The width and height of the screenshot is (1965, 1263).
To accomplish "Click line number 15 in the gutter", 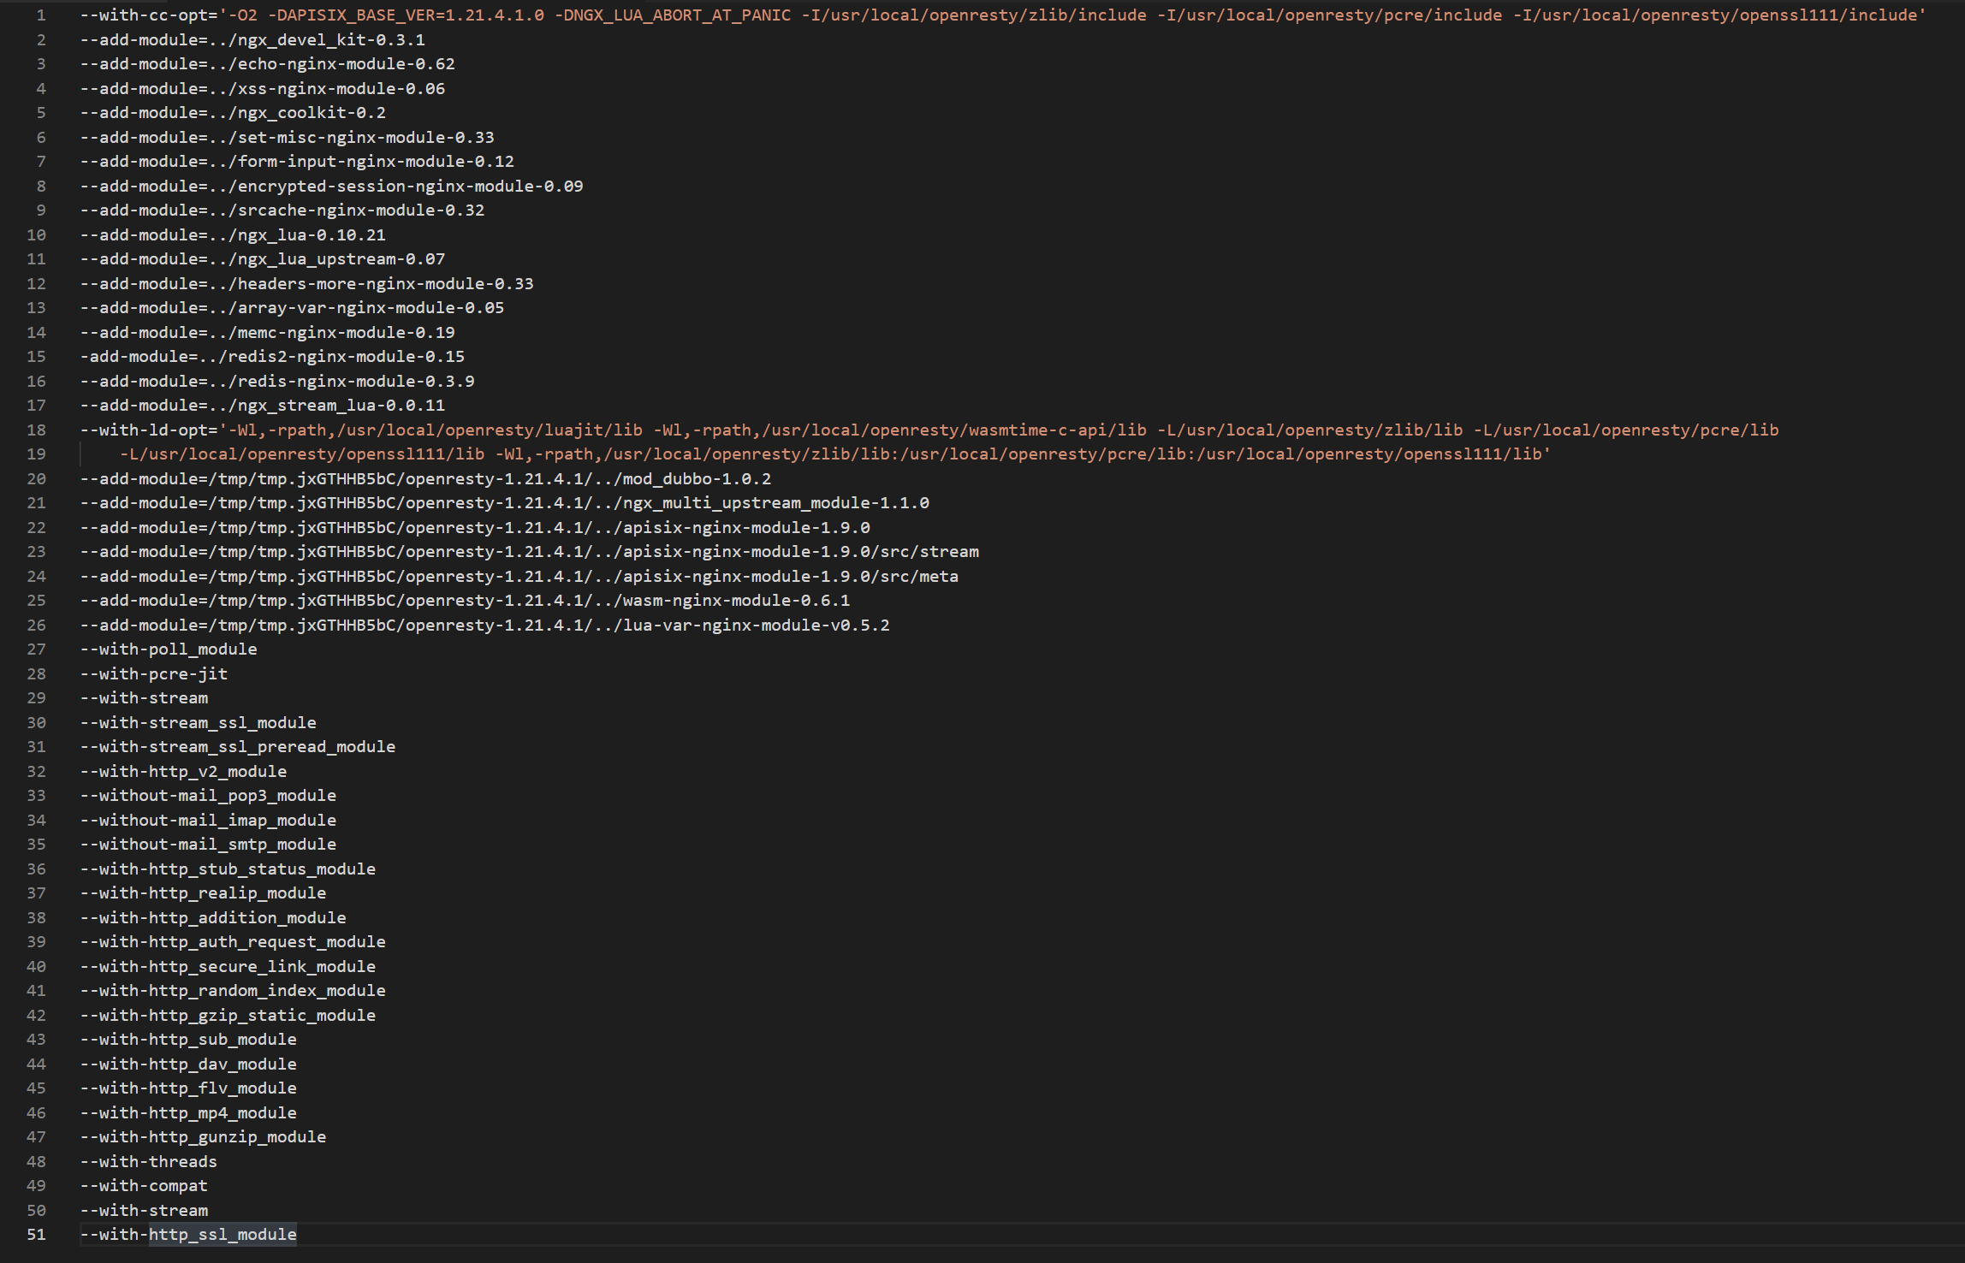I will pos(36,357).
